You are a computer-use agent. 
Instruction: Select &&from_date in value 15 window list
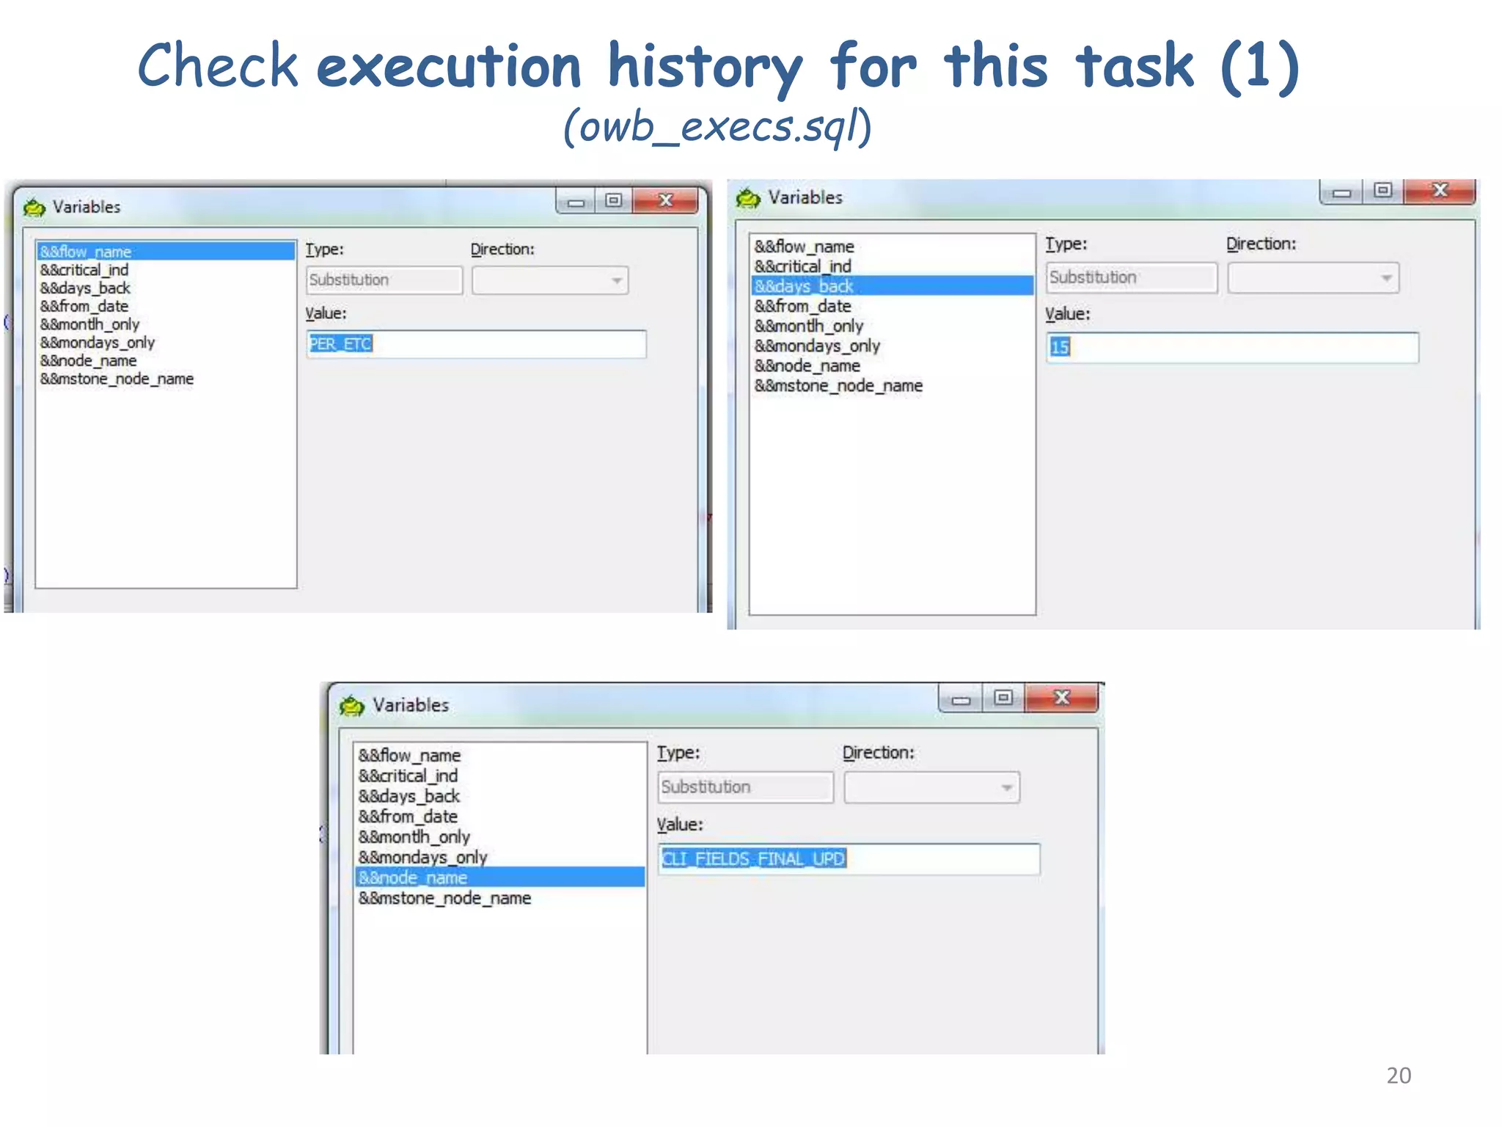pos(803,306)
